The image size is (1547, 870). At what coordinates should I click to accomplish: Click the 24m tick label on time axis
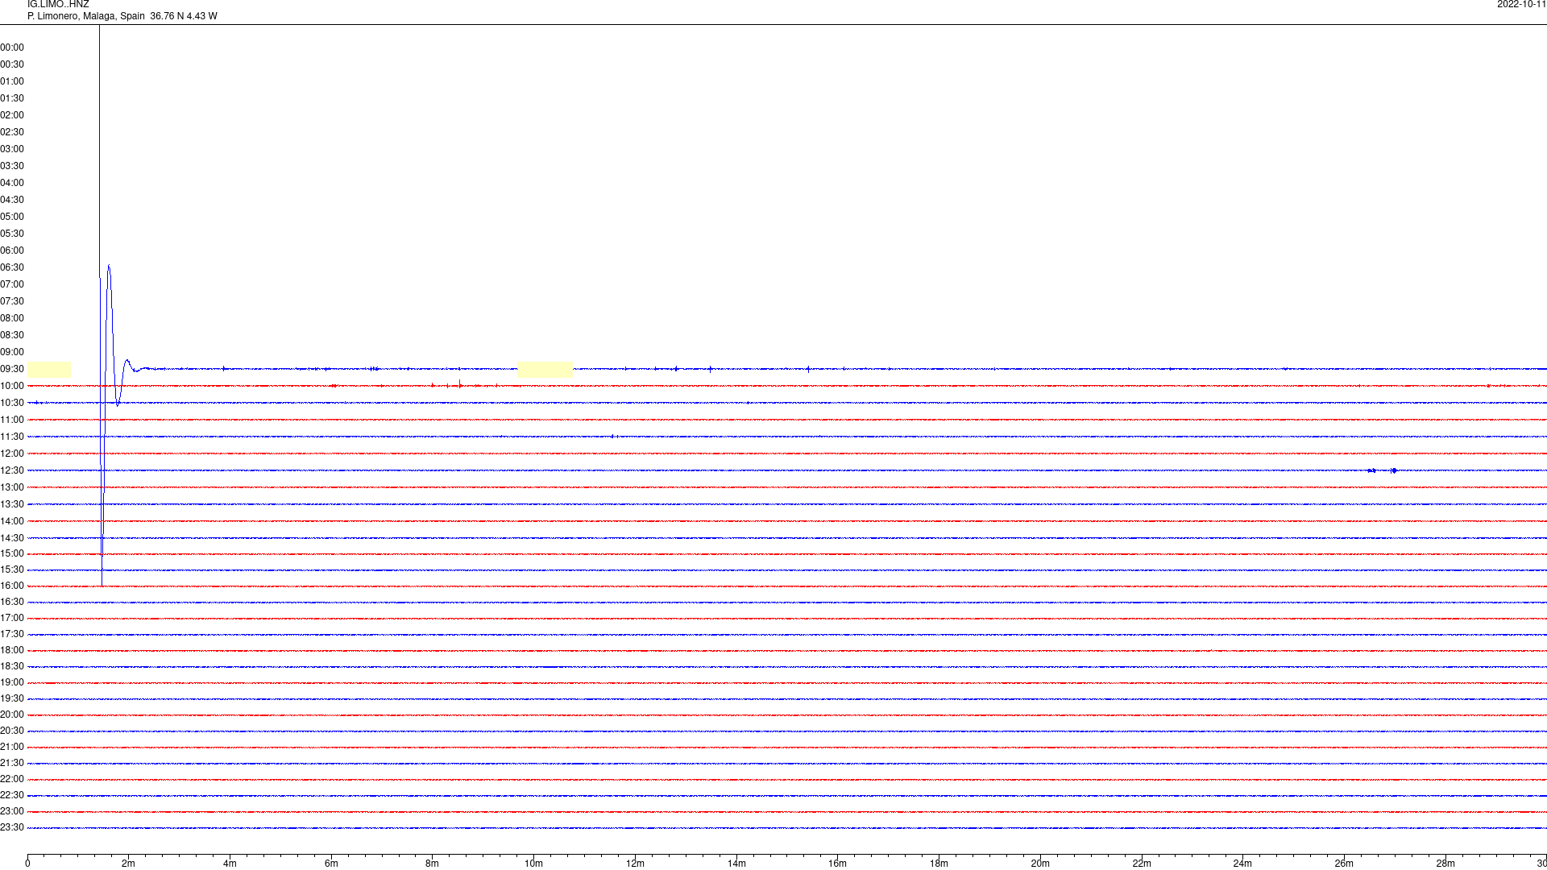coord(1242,864)
